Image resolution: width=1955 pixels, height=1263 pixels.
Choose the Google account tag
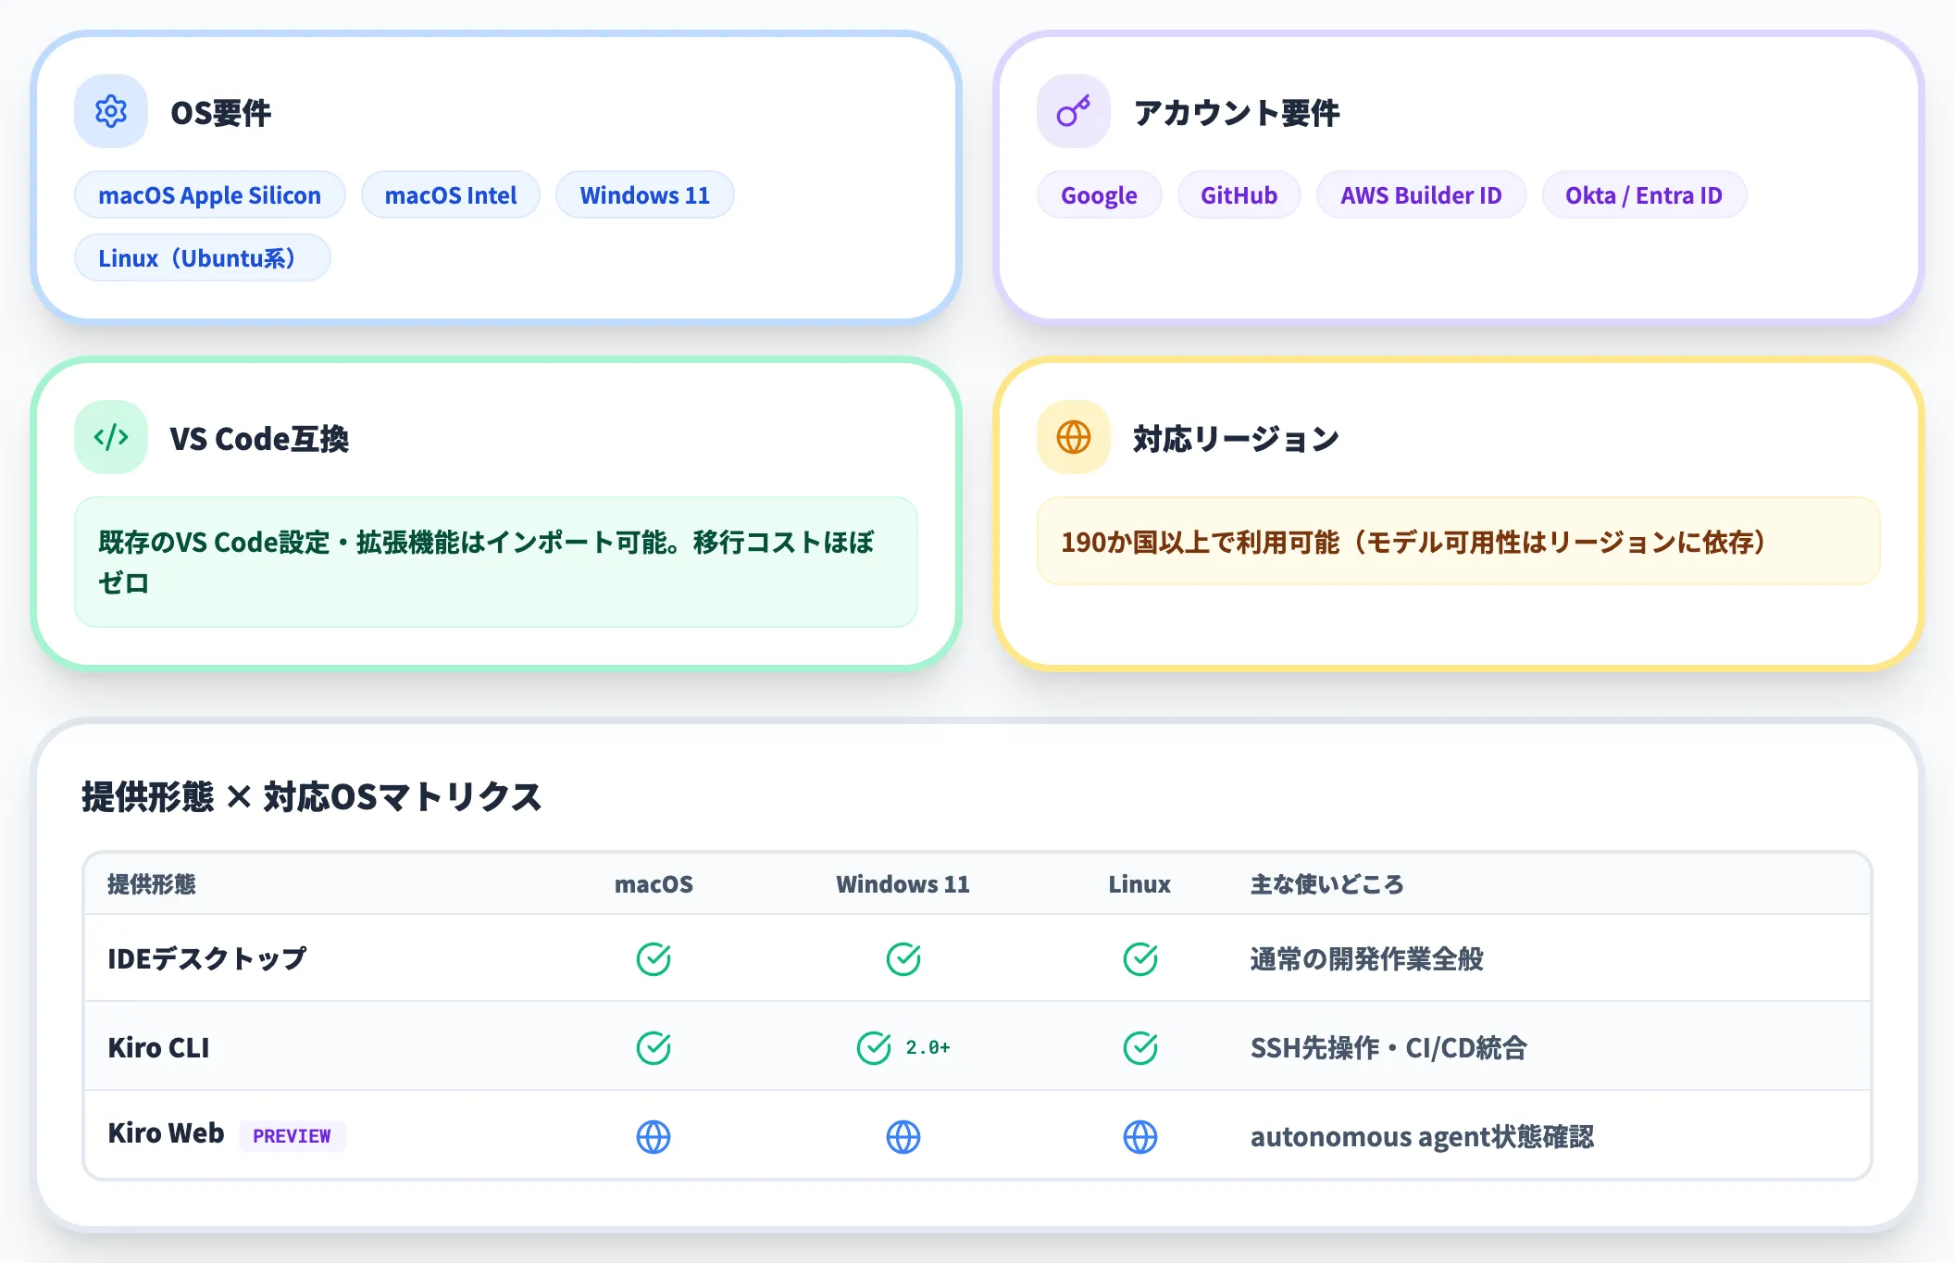(x=1100, y=195)
